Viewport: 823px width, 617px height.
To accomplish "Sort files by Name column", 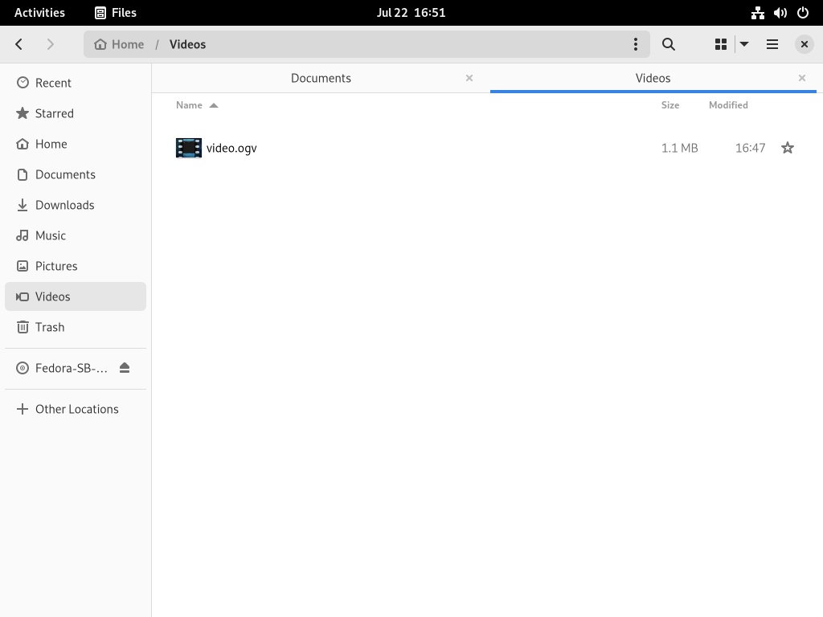I will pos(197,105).
